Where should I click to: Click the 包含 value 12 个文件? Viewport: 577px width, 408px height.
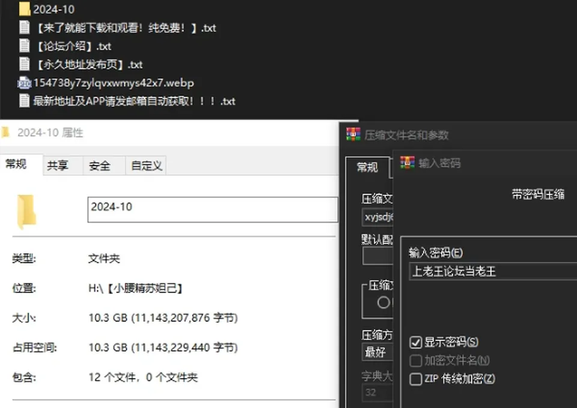pyautogui.click(x=143, y=377)
